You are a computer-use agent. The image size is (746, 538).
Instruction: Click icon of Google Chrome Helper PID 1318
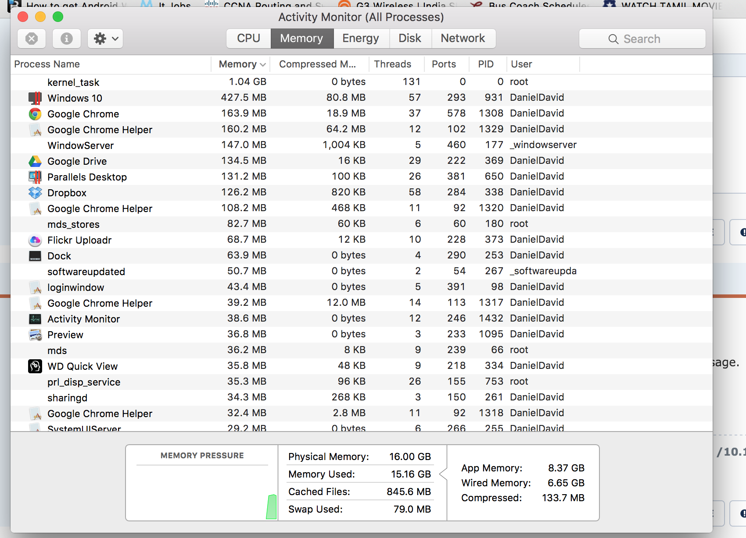click(35, 414)
